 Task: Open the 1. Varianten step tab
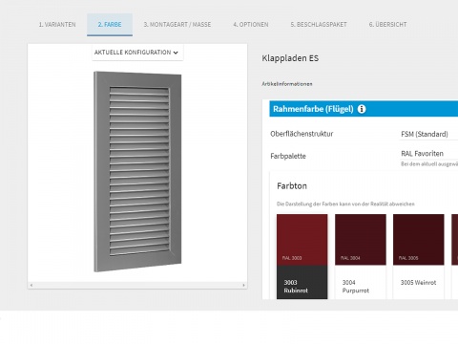[57, 25]
